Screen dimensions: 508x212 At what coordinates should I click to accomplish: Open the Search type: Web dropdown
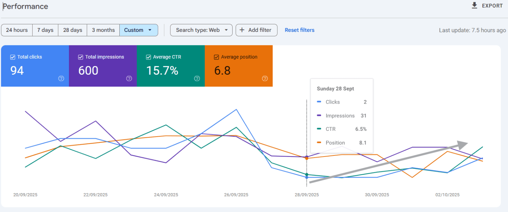(201, 30)
